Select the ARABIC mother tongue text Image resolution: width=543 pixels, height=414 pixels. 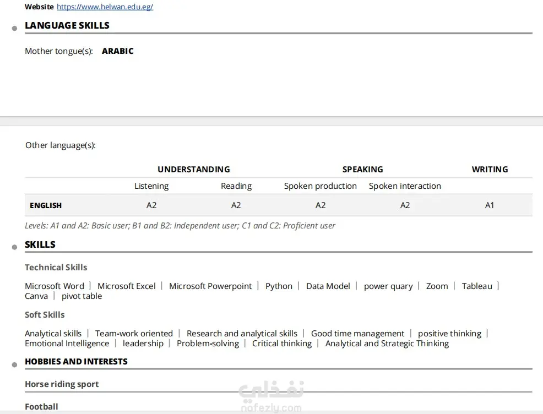point(118,51)
